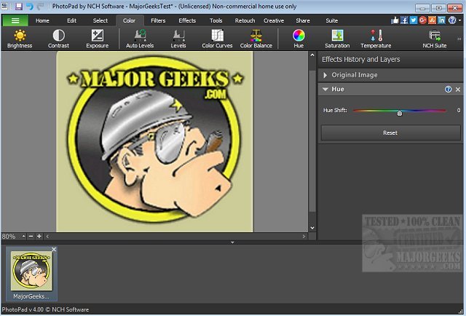The image size is (466, 316).
Task: Click the Reset button in Hue panel
Action: (390, 133)
